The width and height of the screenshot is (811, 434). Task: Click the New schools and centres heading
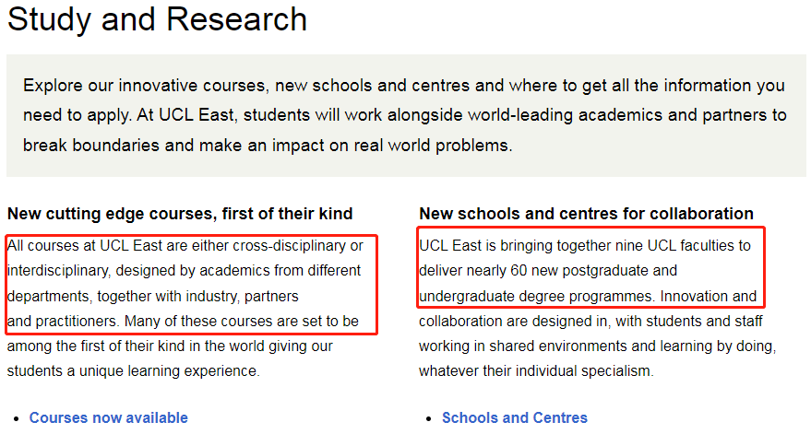[x=586, y=214]
